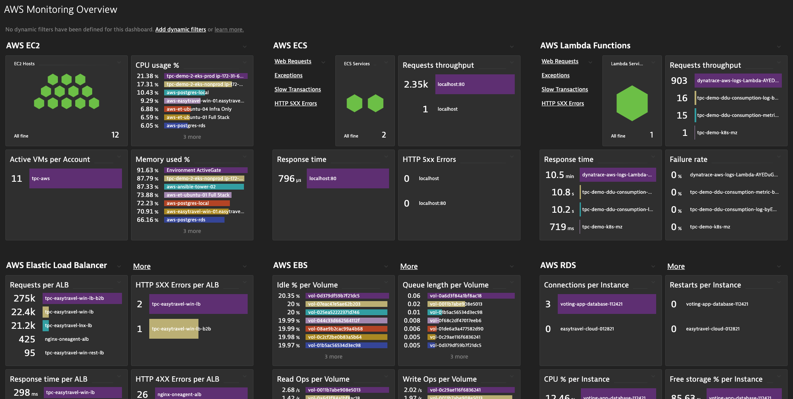Expand the Requests per ALB tile chevron
Image resolution: width=793 pixels, height=399 pixels.
tap(119, 282)
